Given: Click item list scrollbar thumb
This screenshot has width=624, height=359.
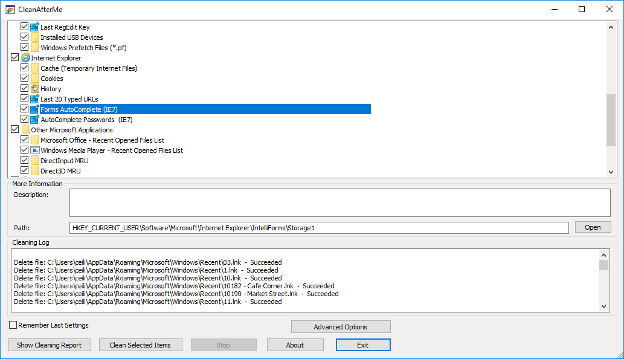Looking at the screenshot, I should coord(611,120).
